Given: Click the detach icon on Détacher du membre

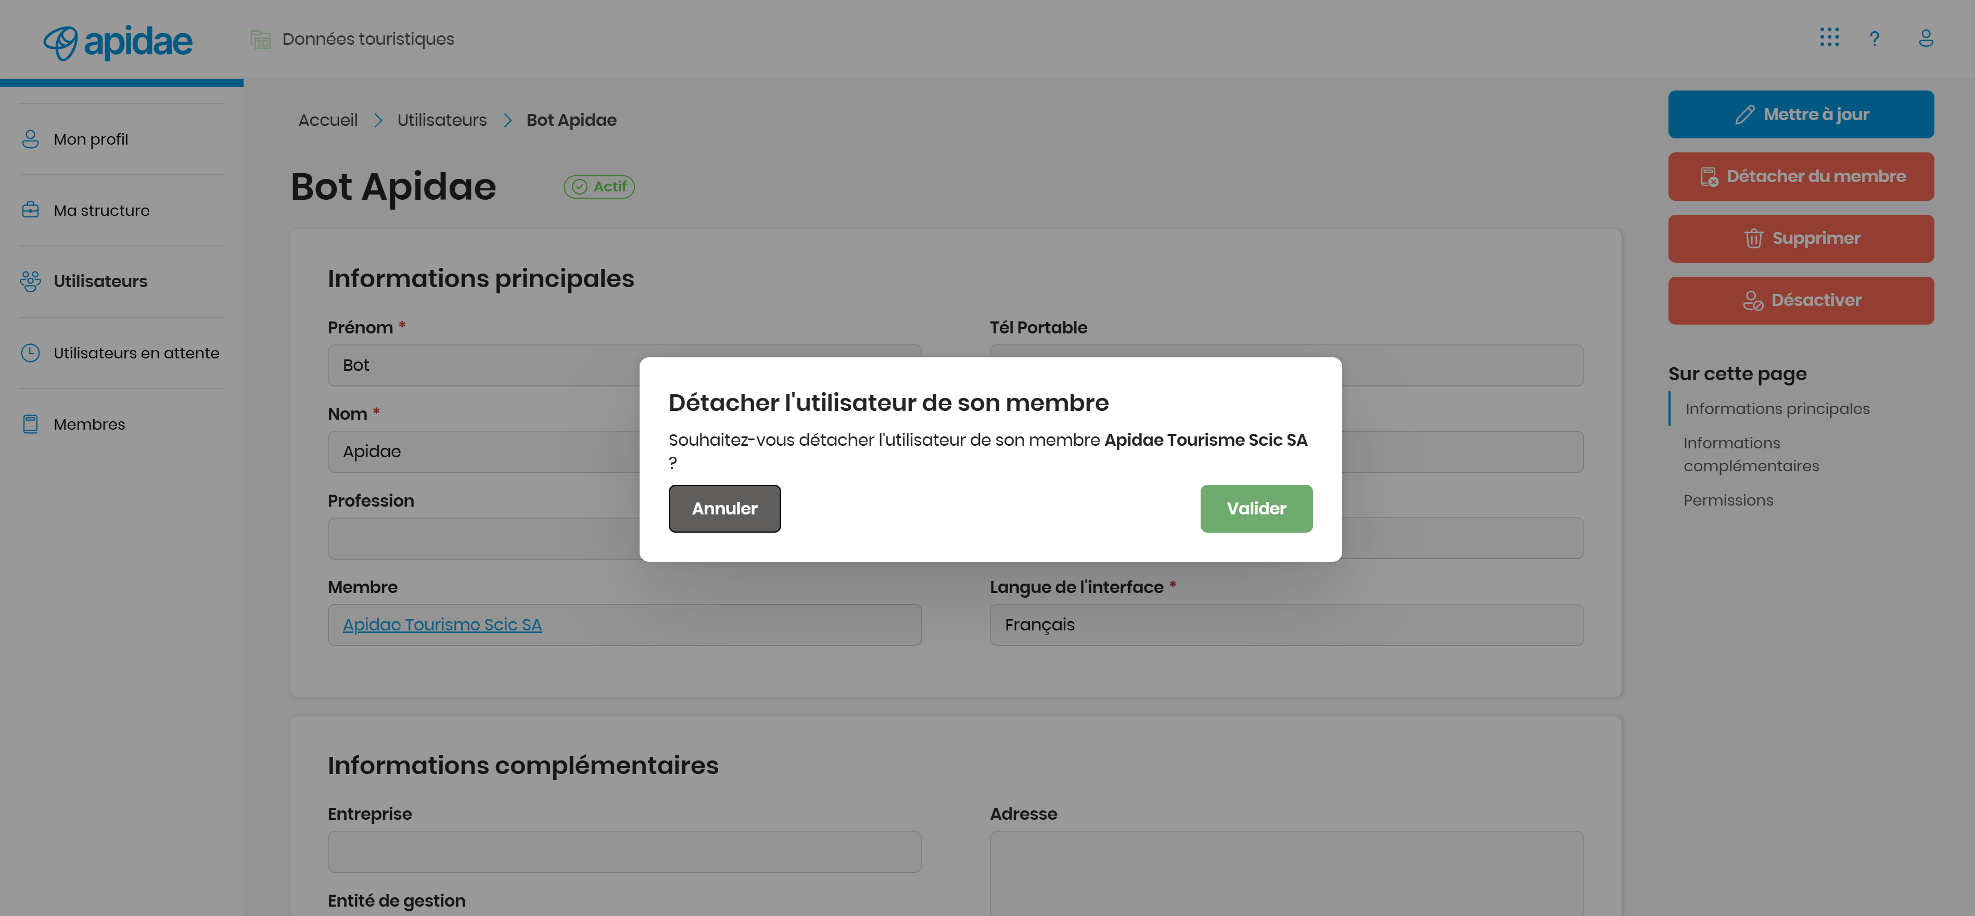Looking at the screenshot, I should click(x=1709, y=177).
